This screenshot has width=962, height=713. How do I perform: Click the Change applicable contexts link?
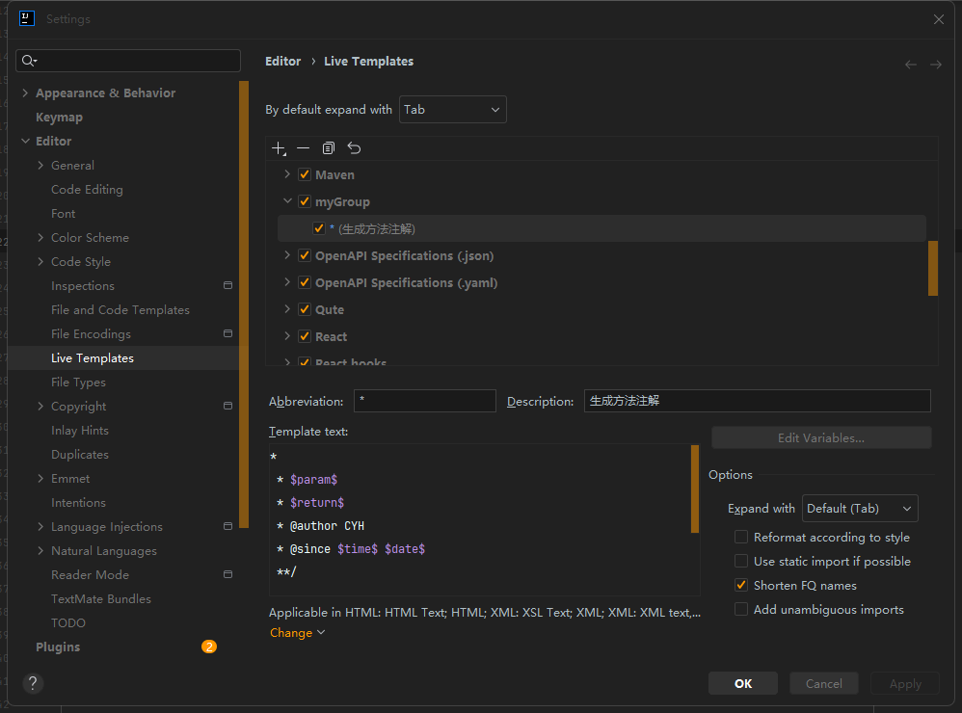pyautogui.click(x=297, y=633)
